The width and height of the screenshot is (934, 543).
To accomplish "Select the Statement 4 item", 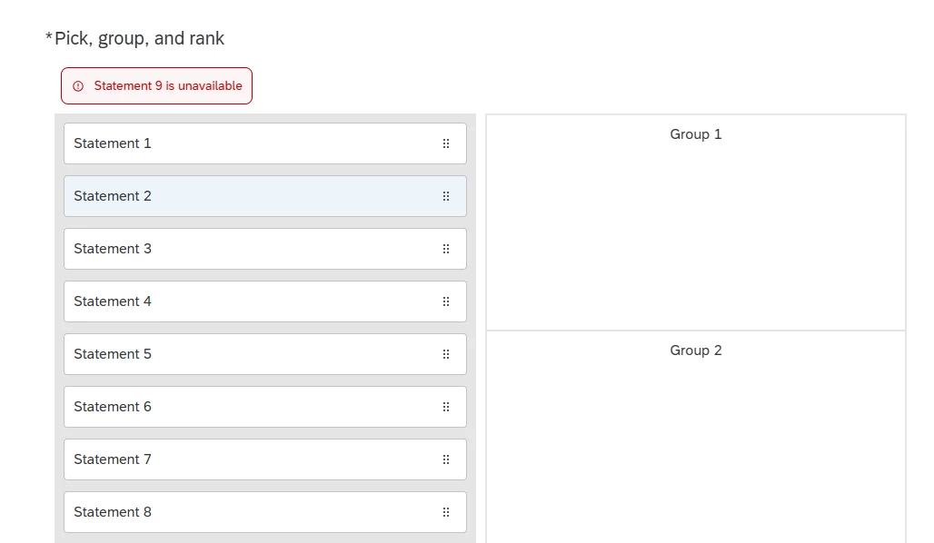I will [265, 301].
